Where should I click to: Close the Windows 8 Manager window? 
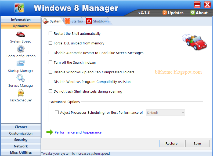click(207, 5)
